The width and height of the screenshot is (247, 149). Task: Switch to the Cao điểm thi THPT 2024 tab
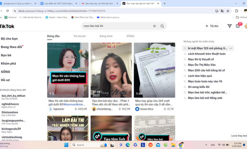coord(59,3)
